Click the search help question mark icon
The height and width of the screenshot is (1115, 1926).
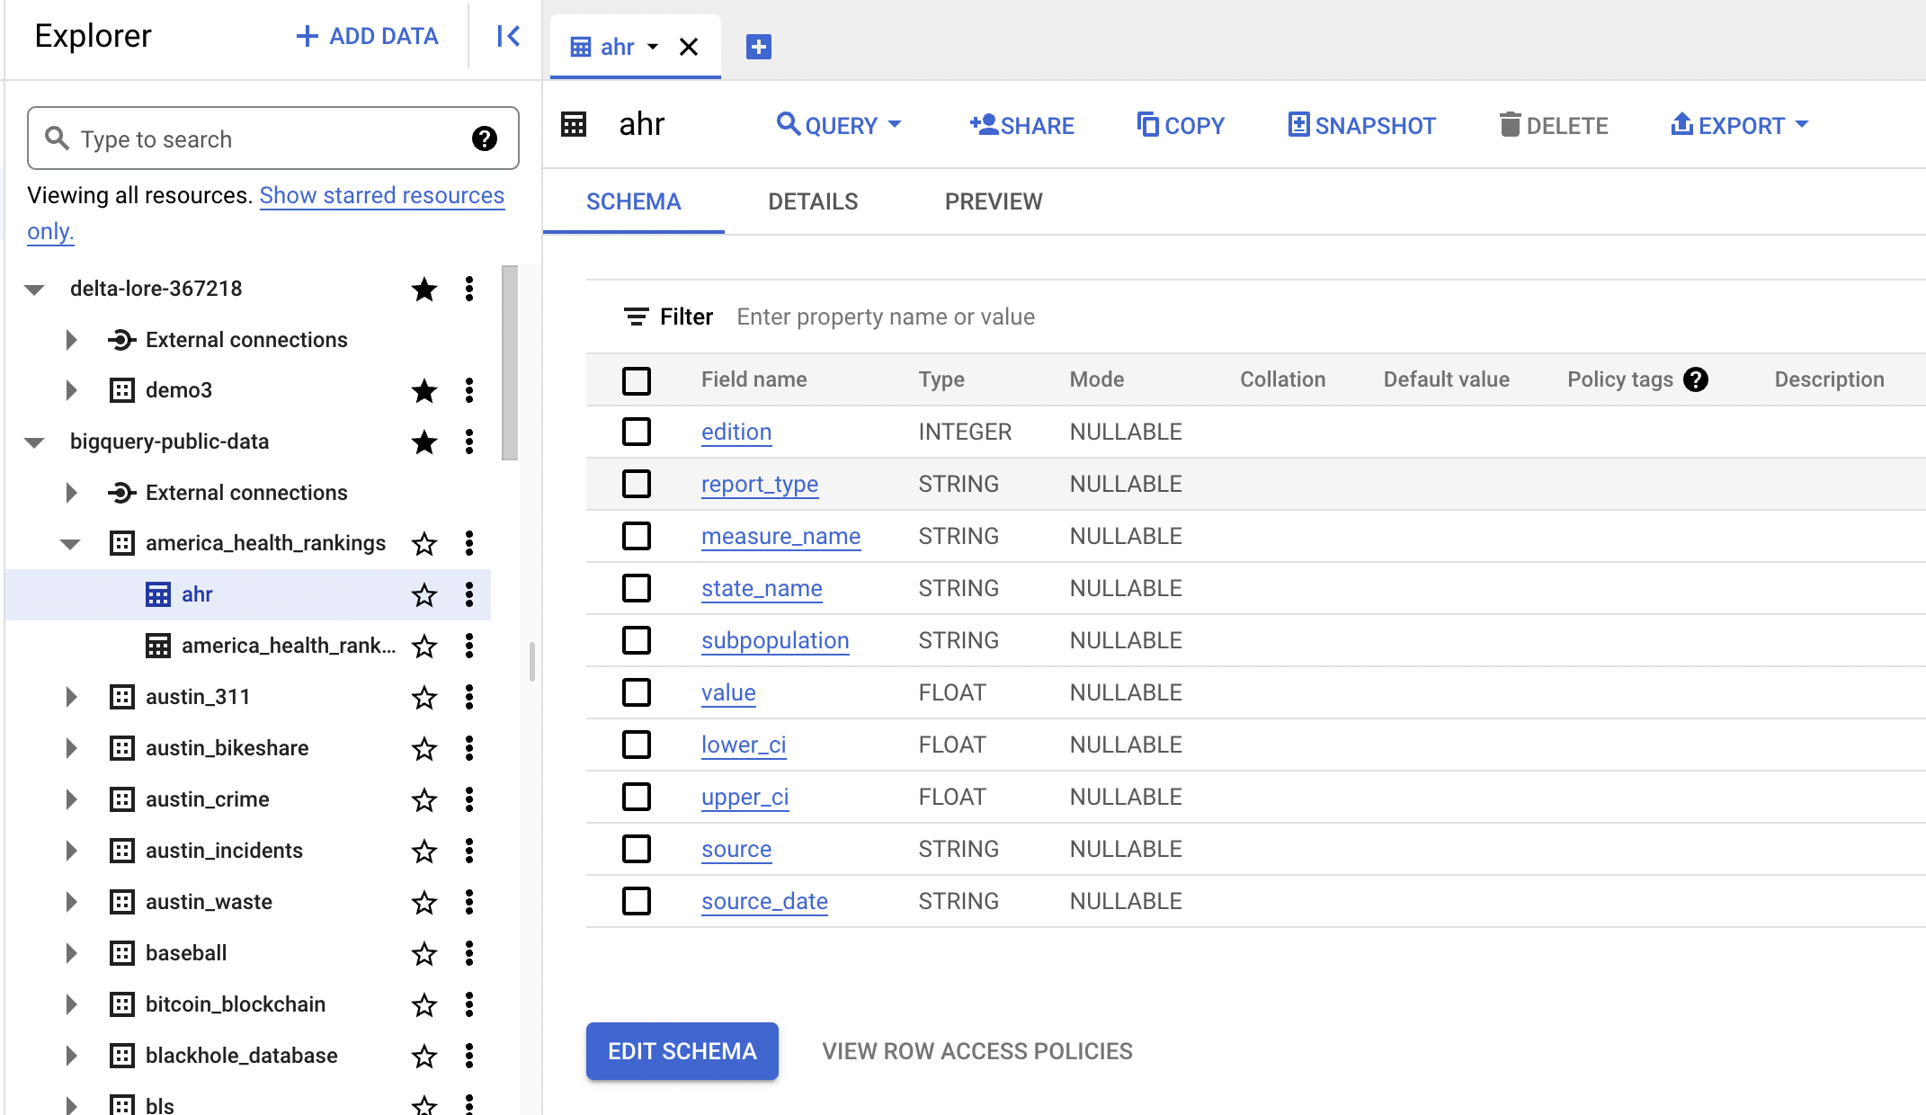(484, 138)
